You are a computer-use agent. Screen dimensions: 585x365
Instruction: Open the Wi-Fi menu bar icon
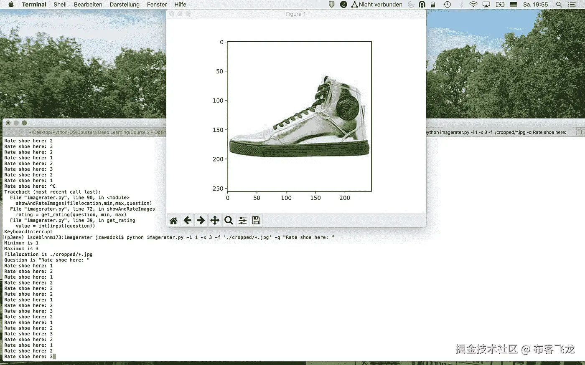pos(473,5)
